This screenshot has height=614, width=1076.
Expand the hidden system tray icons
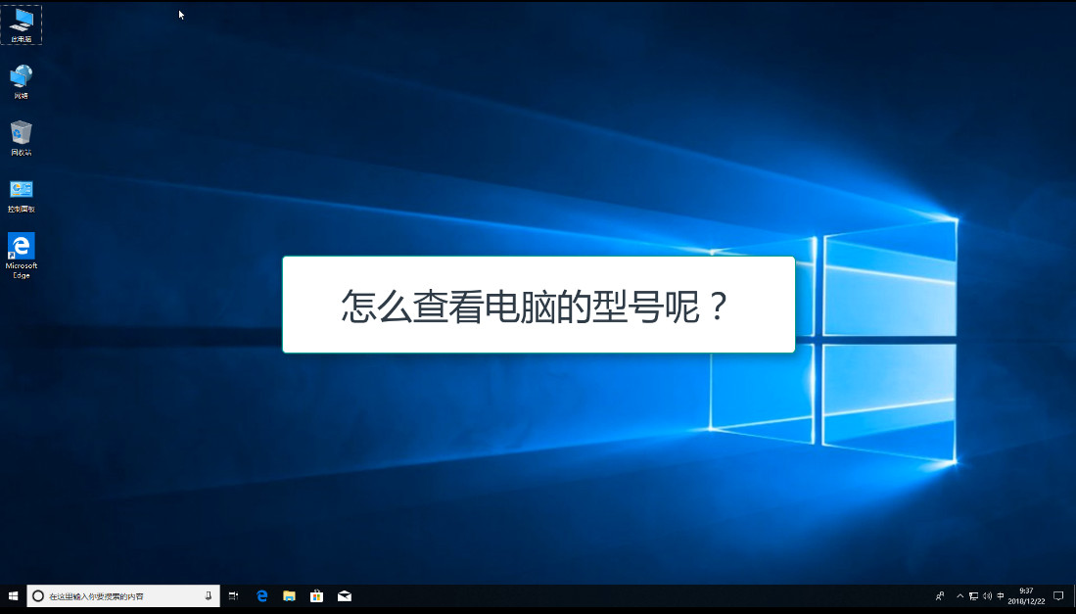pos(959,595)
